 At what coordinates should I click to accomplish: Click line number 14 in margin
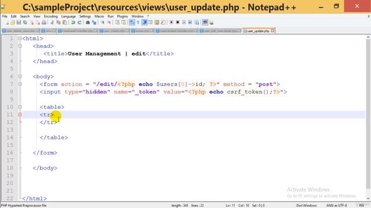[x=10, y=138]
